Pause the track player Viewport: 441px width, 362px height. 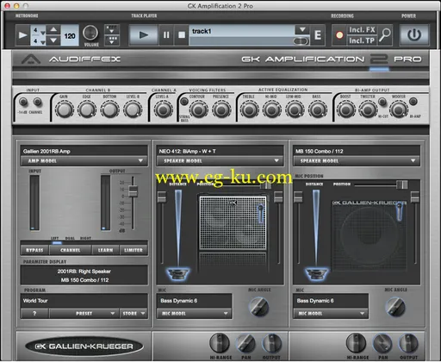[166, 35]
